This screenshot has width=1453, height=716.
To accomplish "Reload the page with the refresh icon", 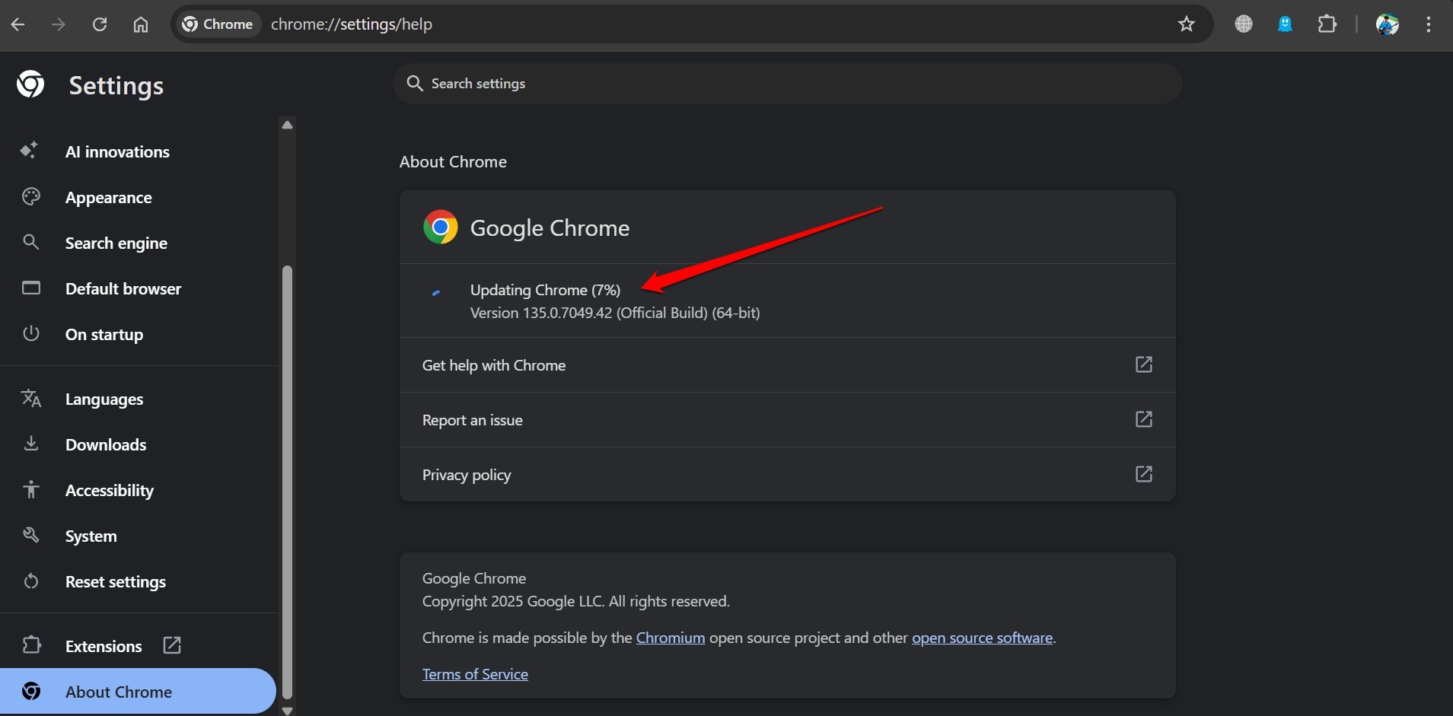I will [x=100, y=24].
